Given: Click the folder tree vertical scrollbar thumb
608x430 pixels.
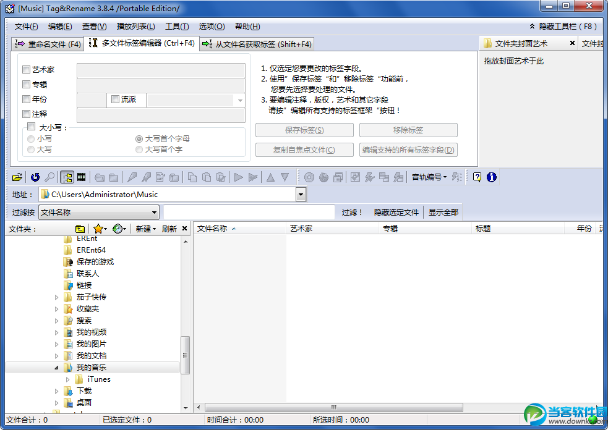Looking at the screenshot, I should point(185,355).
